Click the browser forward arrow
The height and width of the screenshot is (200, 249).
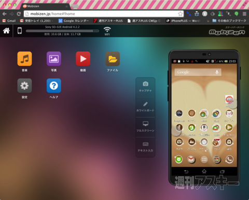click(11, 14)
